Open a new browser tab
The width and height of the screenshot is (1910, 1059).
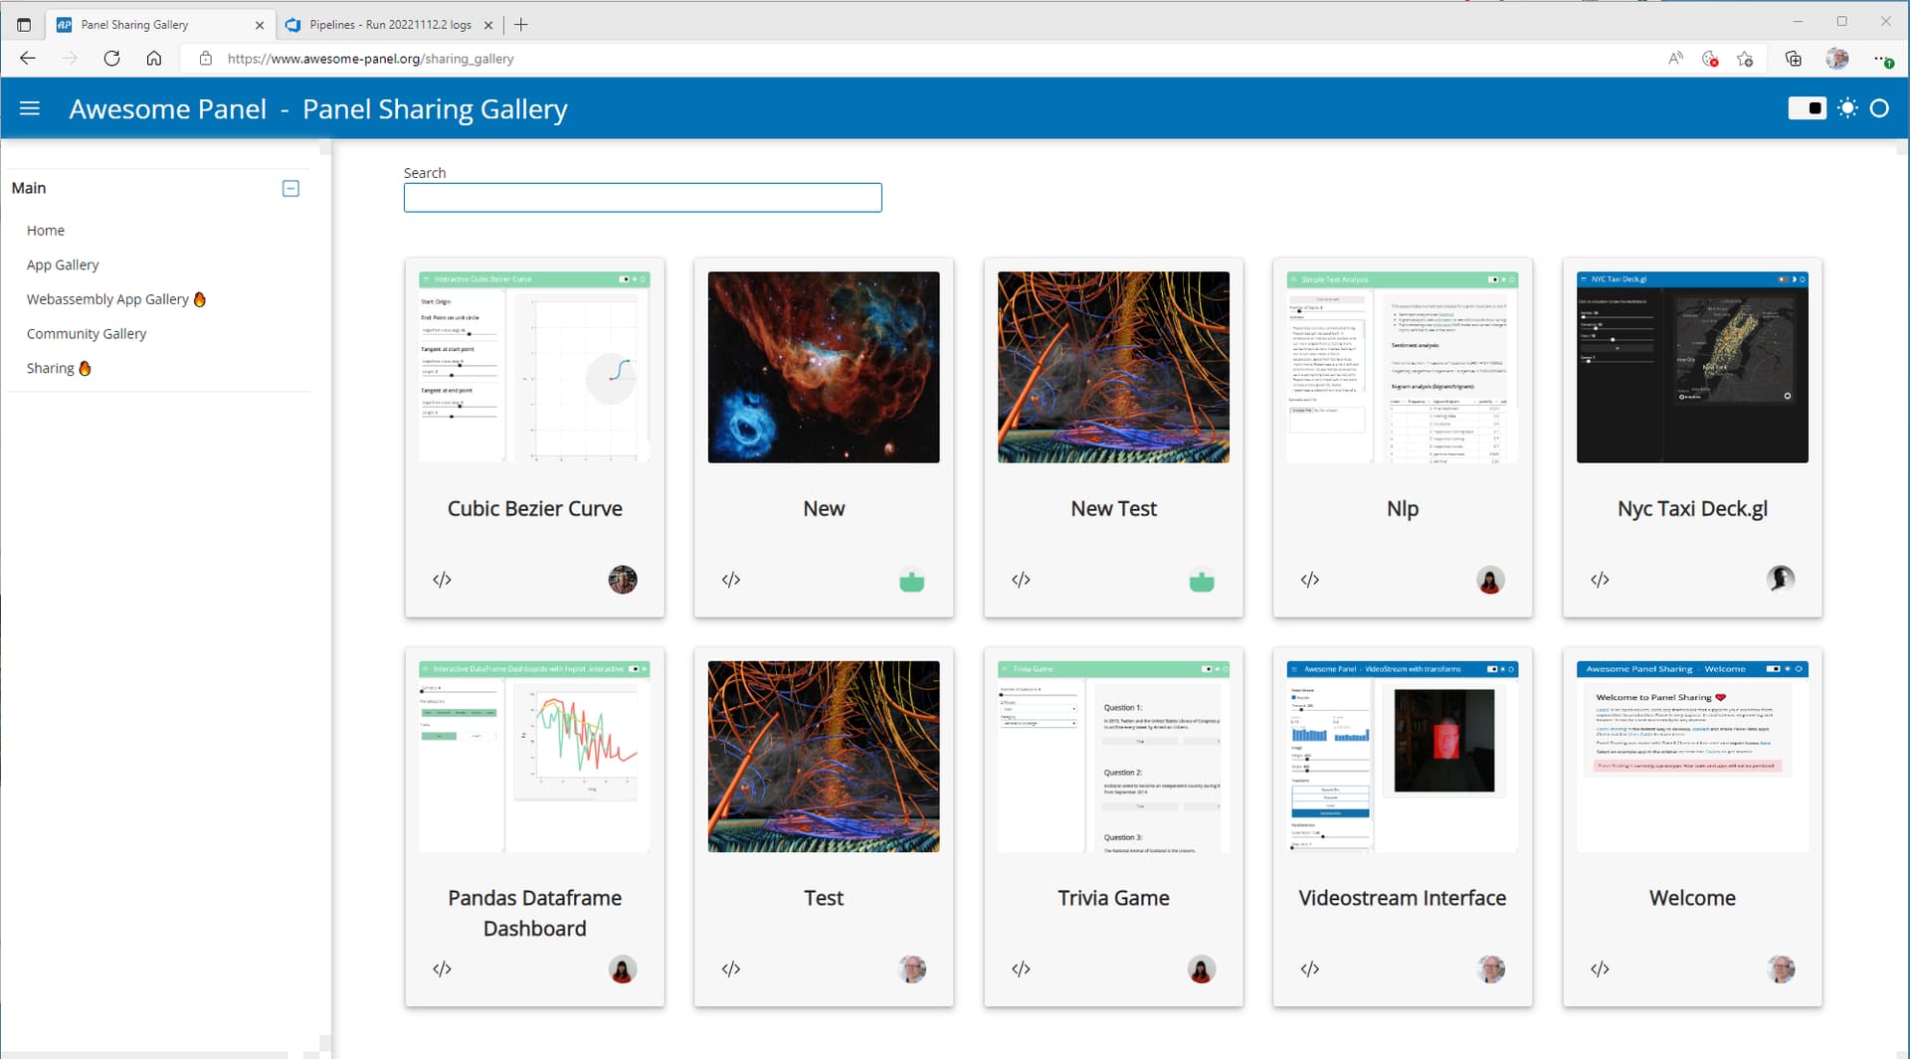click(521, 25)
